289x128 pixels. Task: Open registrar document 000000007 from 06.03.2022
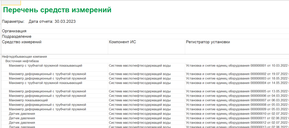237,100
